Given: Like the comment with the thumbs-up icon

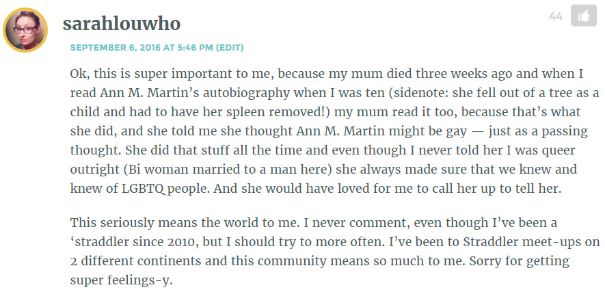Looking at the screenshot, I should click(x=583, y=16).
